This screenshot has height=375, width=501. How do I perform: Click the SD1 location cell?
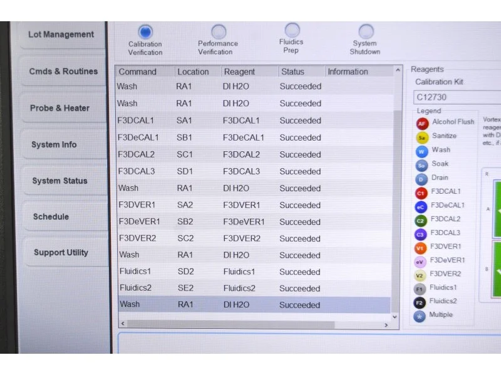click(x=185, y=171)
